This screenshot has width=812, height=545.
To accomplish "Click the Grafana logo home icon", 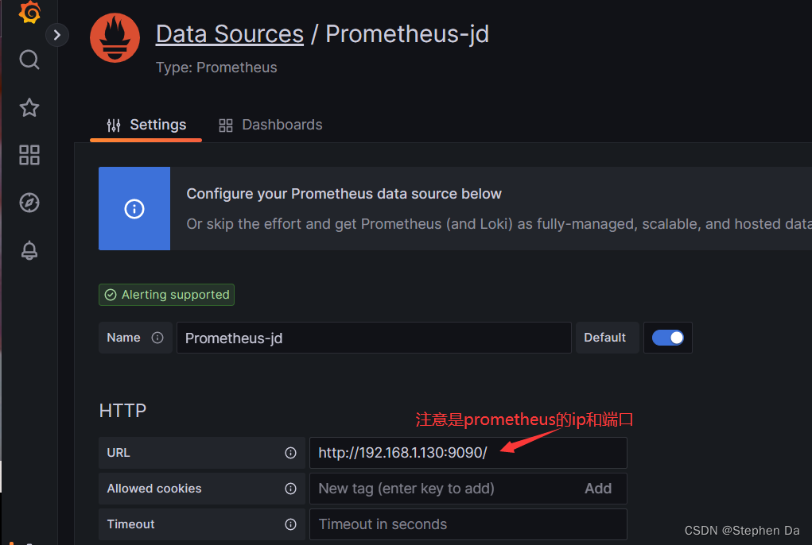I will coord(29,12).
